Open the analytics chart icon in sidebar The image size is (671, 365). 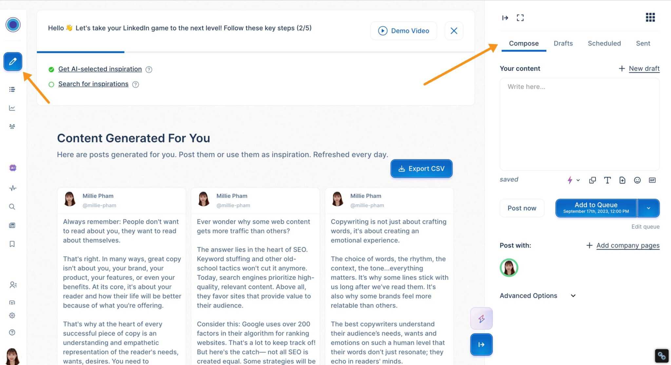click(x=12, y=108)
